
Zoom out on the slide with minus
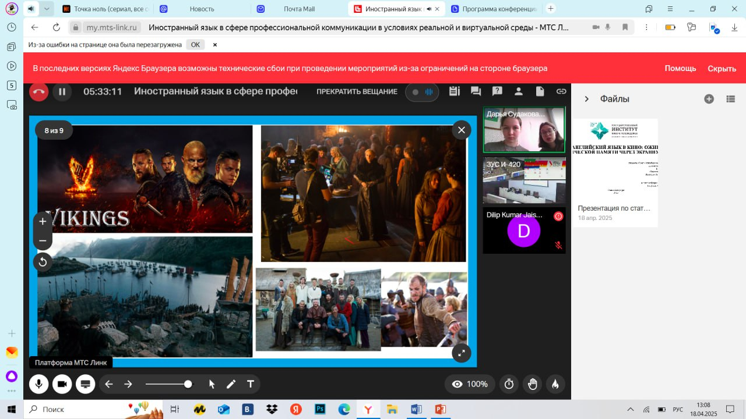tap(43, 240)
